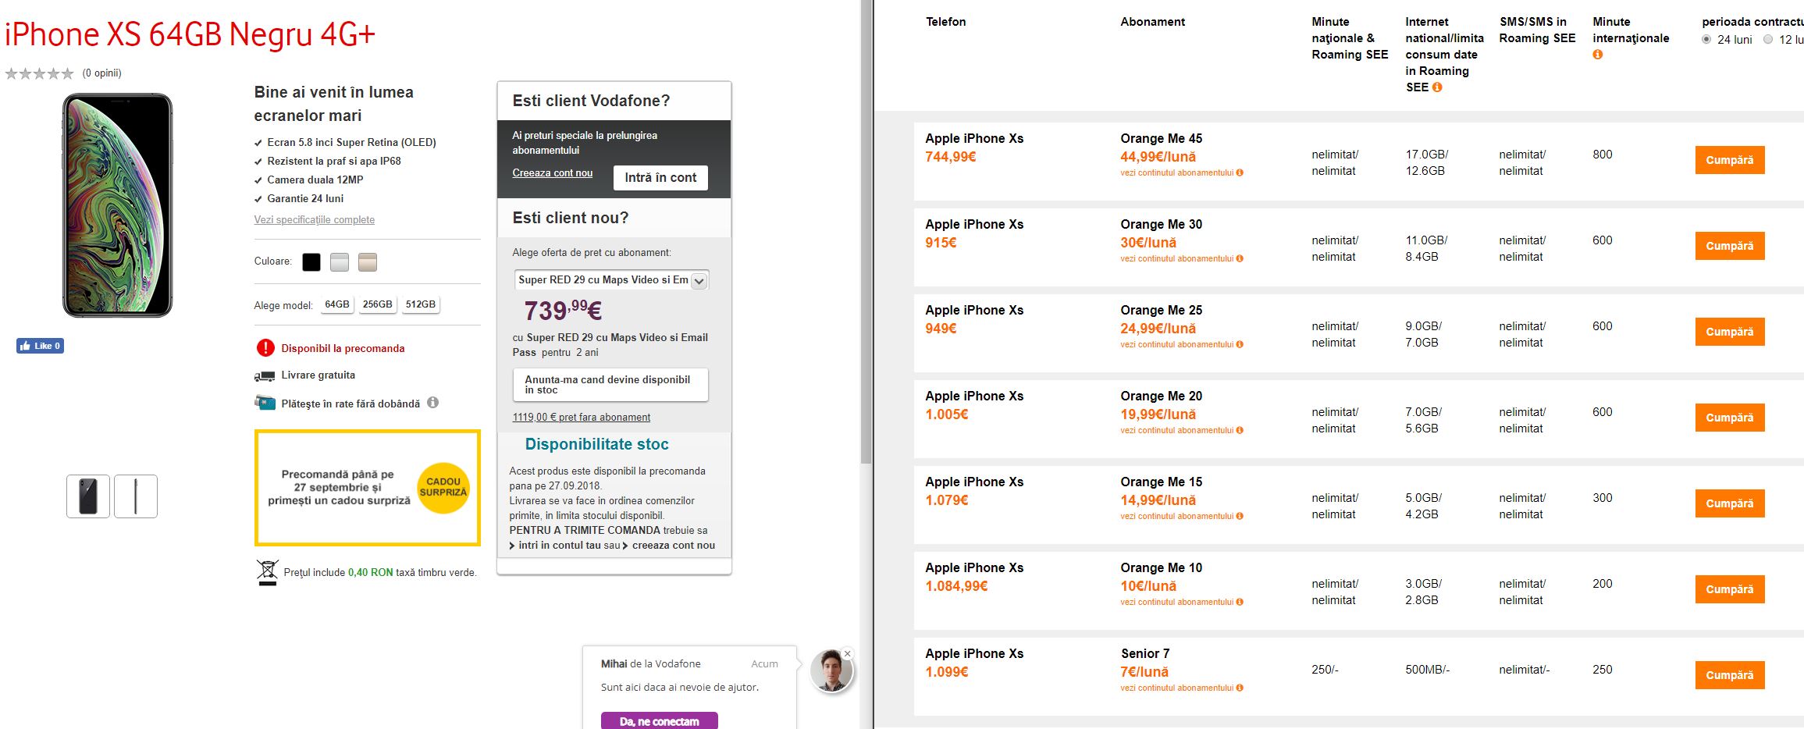Image resolution: width=1804 pixels, height=729 pixels.
Task: Pick the gold color swatch
Action: (368, 262)
